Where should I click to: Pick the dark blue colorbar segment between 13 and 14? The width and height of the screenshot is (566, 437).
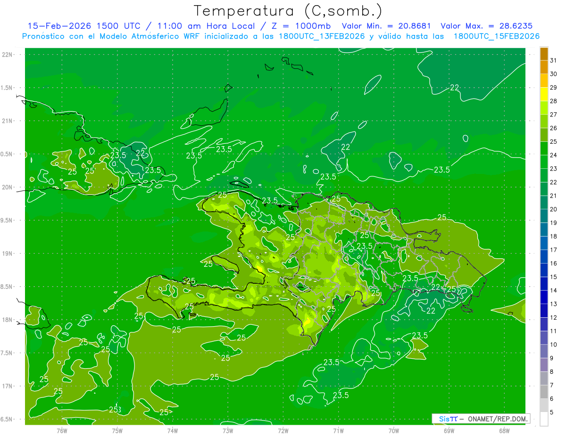coord(544,297)
